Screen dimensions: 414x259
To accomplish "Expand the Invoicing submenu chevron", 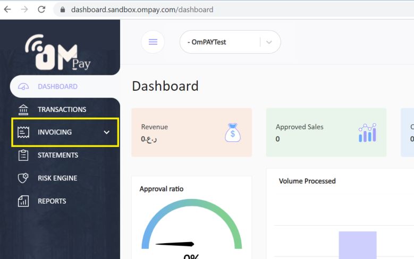I will 107,132.
